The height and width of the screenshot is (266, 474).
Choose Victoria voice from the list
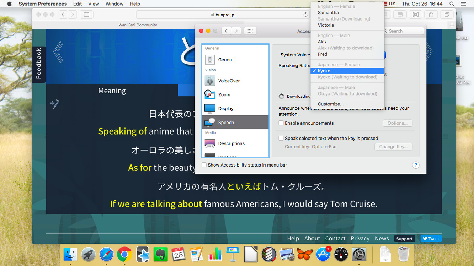[347, 25]
